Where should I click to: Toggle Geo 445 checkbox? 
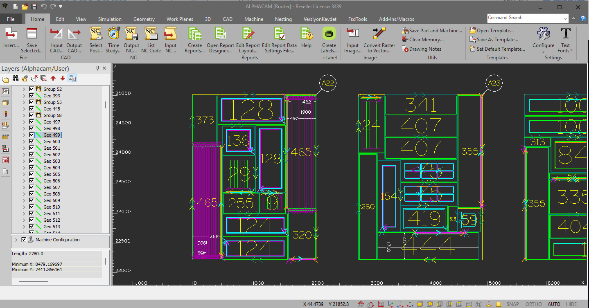(x=32, y=109)
